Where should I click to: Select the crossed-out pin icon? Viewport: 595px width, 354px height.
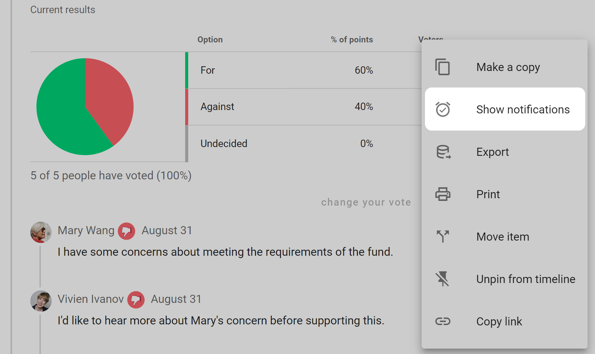point(443,279)
